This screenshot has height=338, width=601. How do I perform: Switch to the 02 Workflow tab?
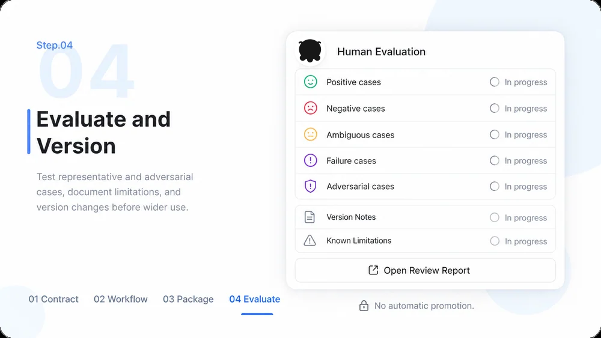(x=120, y=299)
